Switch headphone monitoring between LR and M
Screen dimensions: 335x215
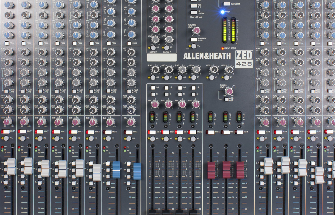(227, 100)
